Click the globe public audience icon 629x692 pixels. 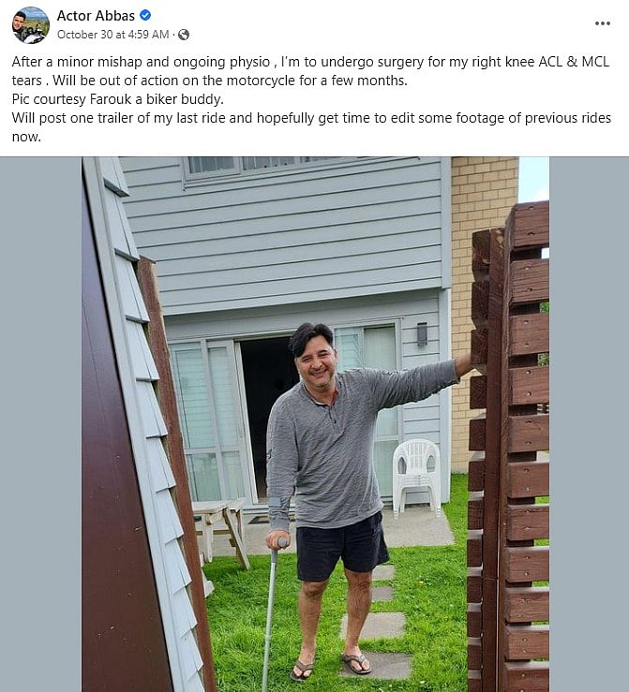point(184,35)
